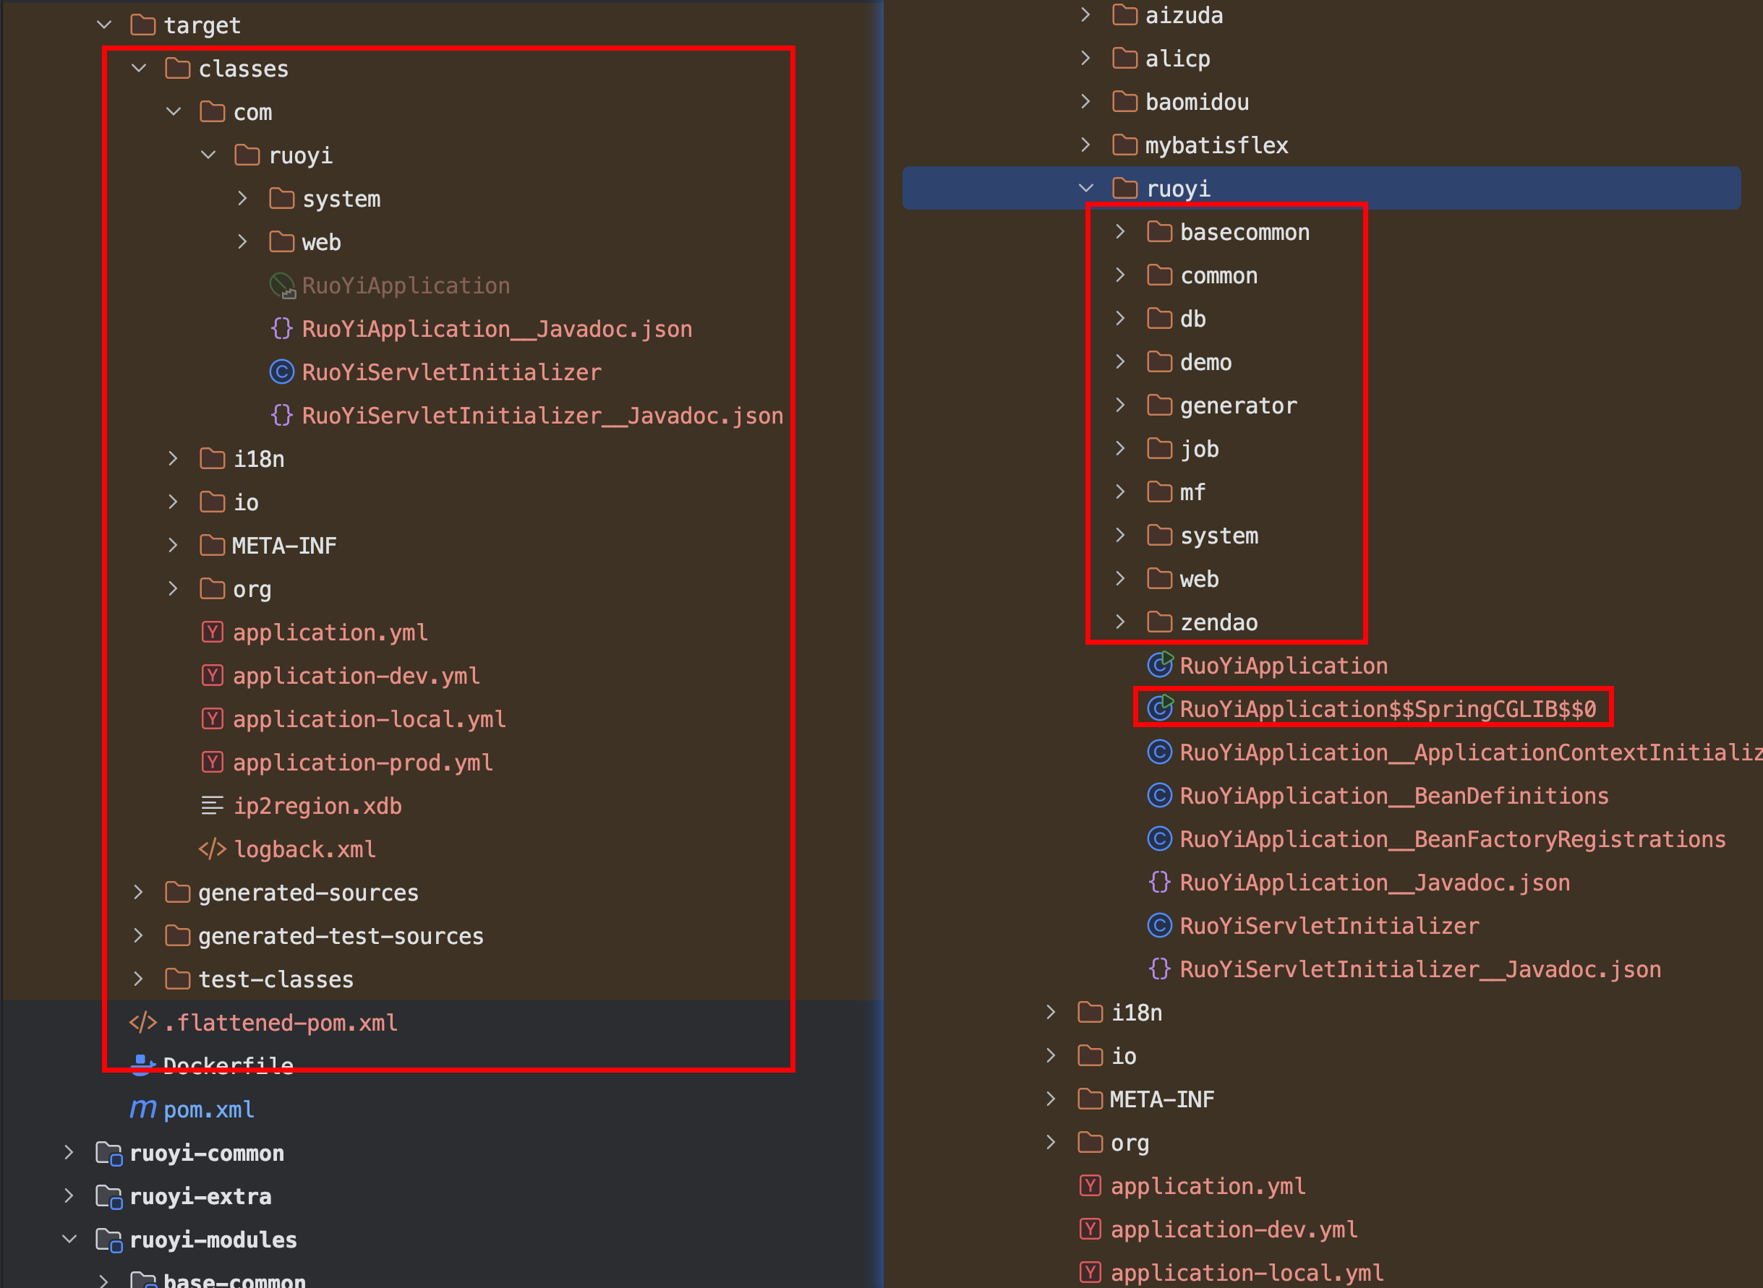Click the runnable class icon of RuoYiApplication$$SpringCGLIB$$0
The width and height of the screenshot is (1763, 1288).
(x=1159, y=708)
